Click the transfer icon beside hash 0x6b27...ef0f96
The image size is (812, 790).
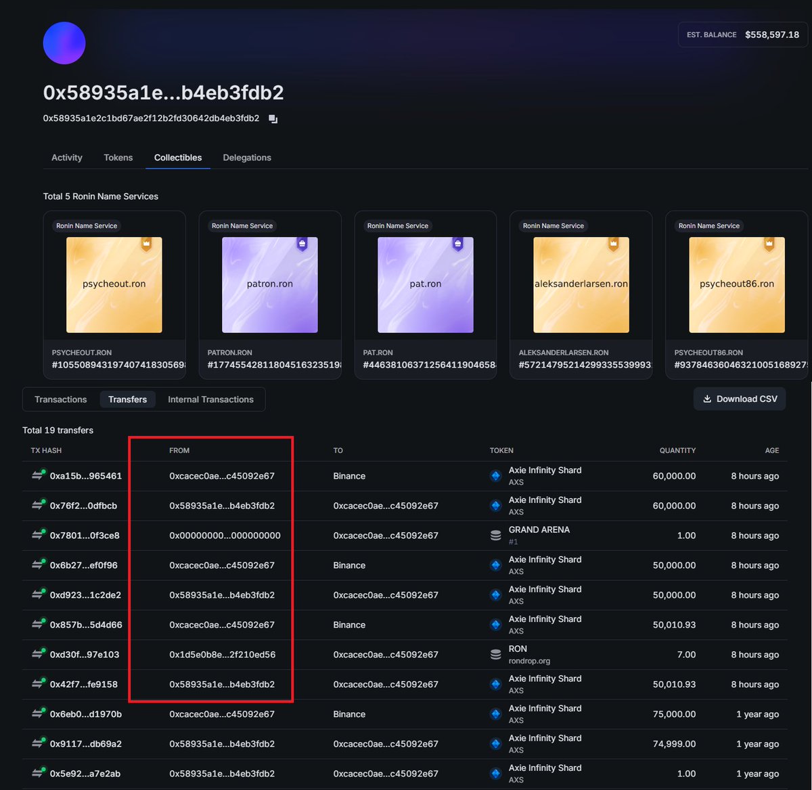point(39,565)
